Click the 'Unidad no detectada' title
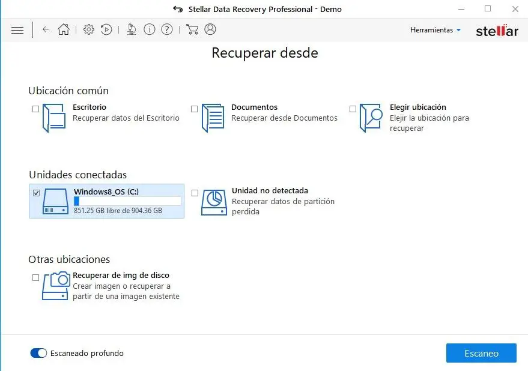Screen dimensions: 528x371 [x=270, y=190]
